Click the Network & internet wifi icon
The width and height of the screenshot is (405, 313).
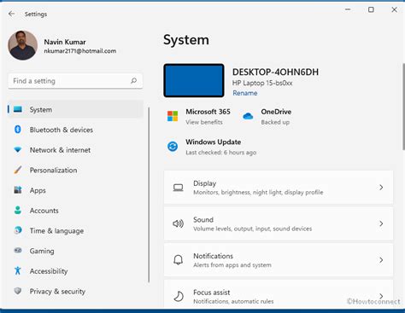[x=18, y=149]
